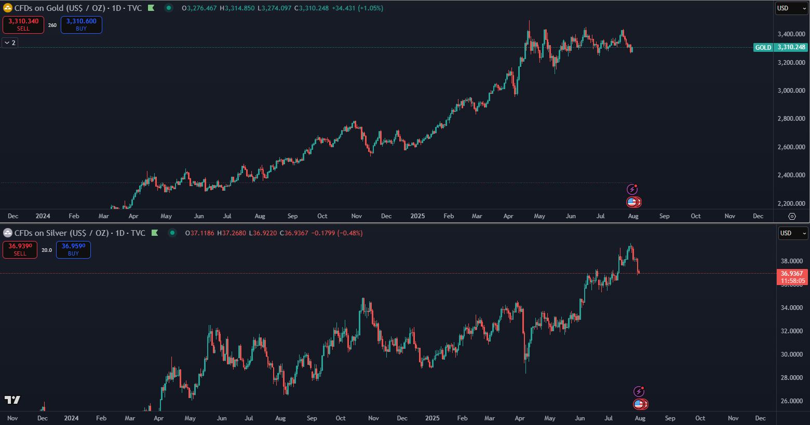Expand the collapsed indicators legend showing 2
The height and width of the screenshot is (425, 810).
pos(10,43)
